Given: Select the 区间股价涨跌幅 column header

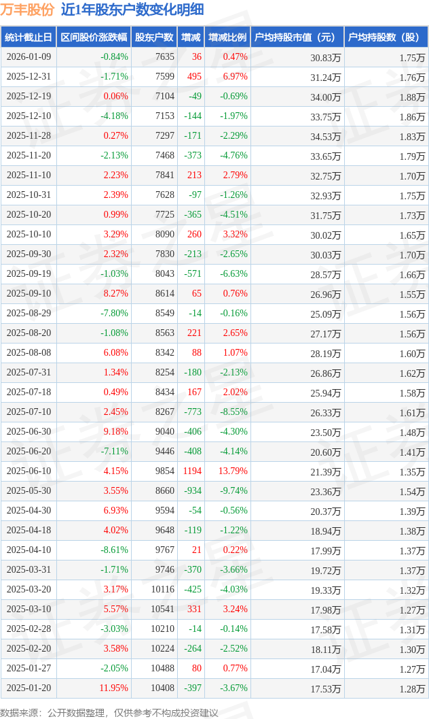Looking at the screenshot, I should [93, 37].
